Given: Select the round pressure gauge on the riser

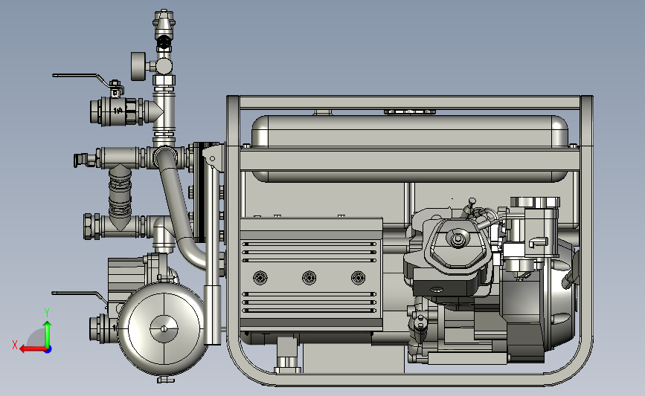Looking at the screenshot, I should point(138,65).
